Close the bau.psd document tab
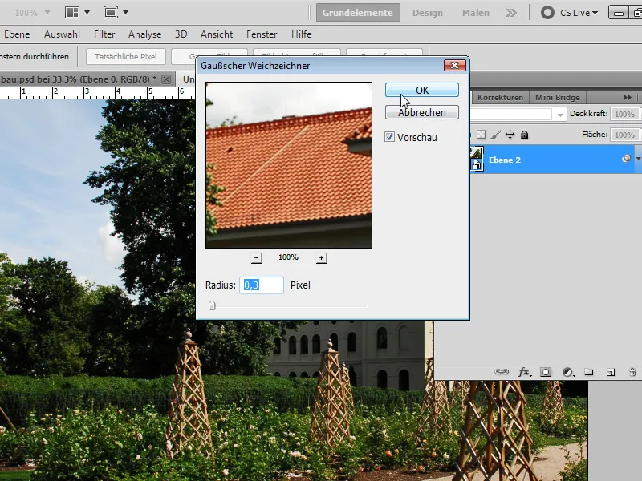The image size is (642, 481). [166, 79]
